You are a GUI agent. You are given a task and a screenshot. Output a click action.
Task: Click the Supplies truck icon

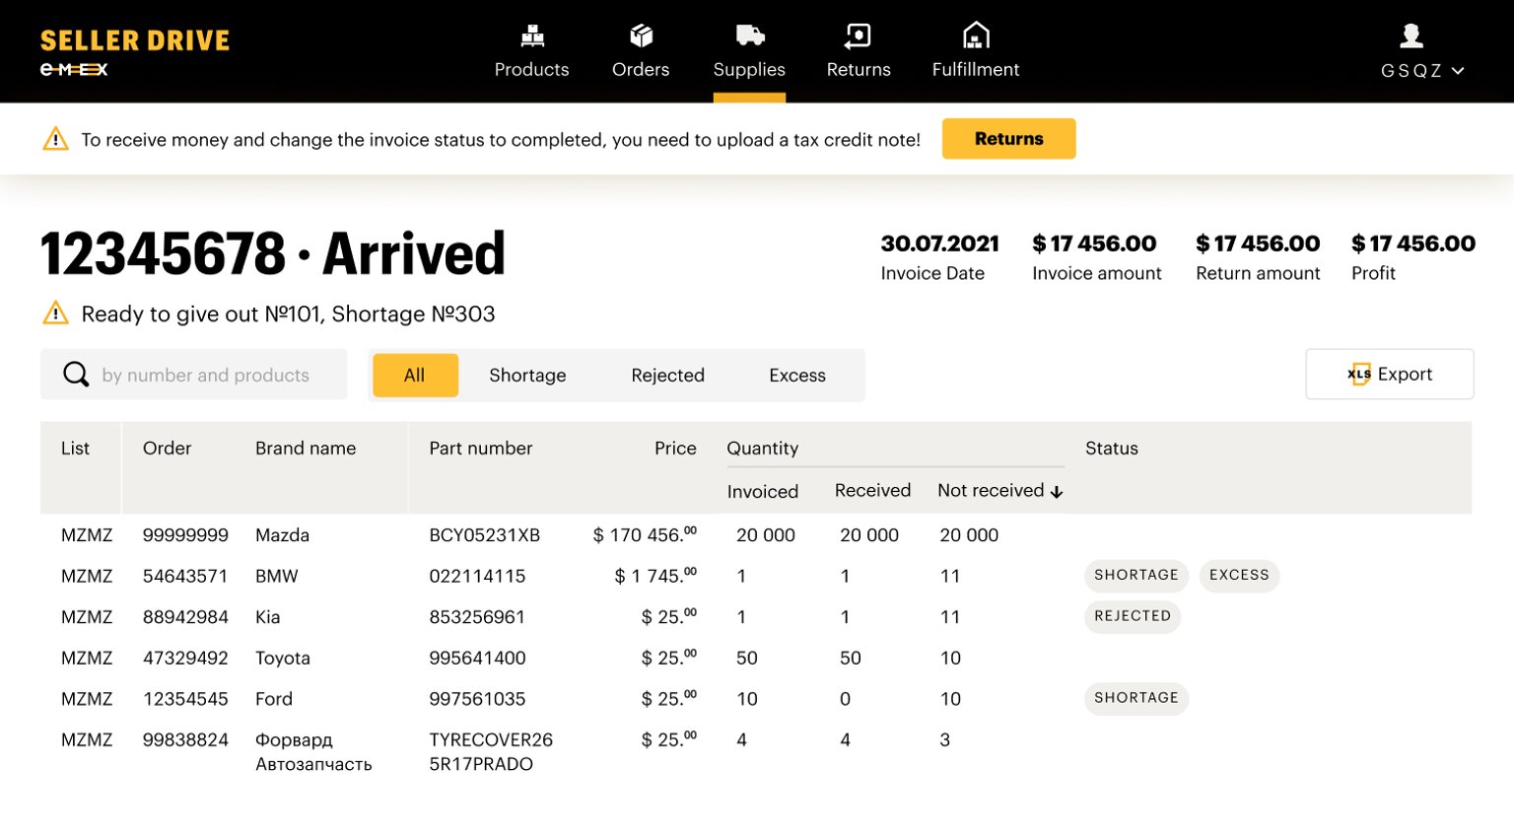750,36
